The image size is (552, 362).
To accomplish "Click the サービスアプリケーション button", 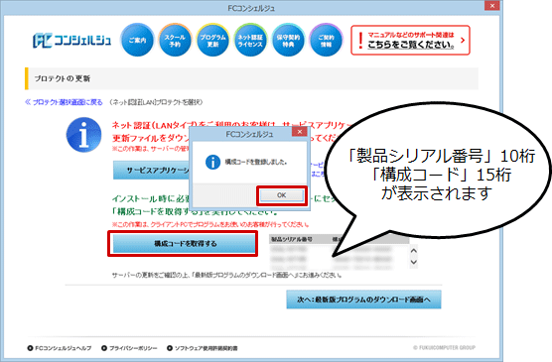I will (x=151, y=171).
